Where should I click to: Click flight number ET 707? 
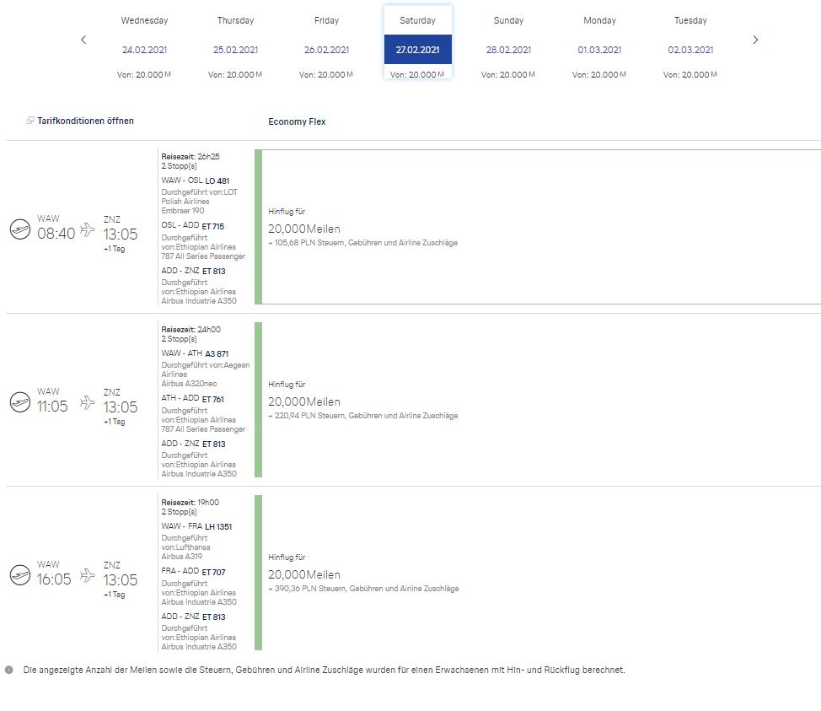point(213,572)
